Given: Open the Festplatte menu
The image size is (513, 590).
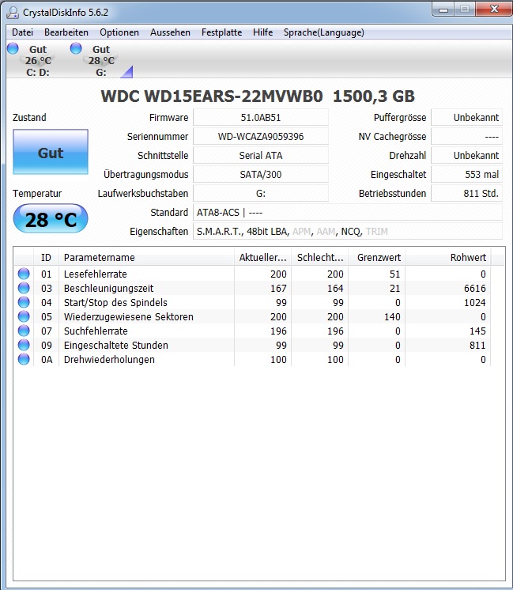Looking at the screenshot, I should click(x=221, y=32).
